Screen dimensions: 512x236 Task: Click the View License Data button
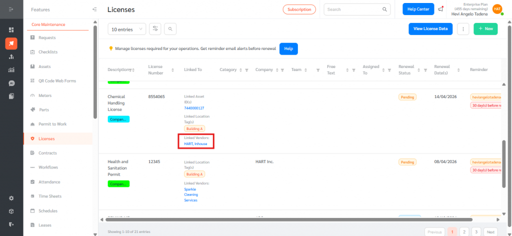430,29
